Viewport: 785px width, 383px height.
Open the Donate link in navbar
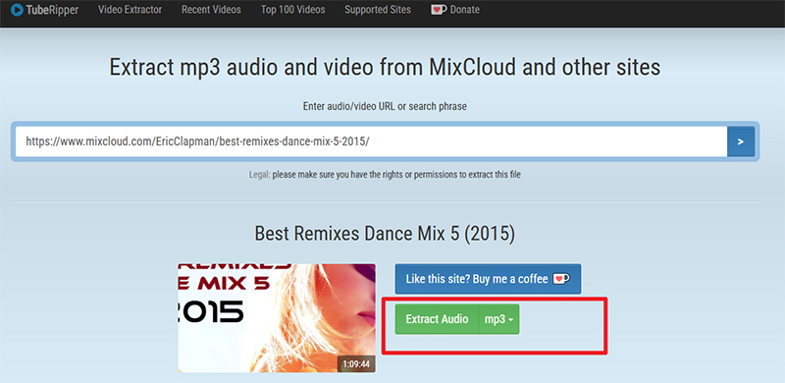pos(464,10)
